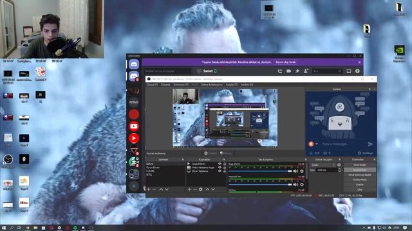Lock the Ekran Yakalama source
The width and height of the screenshot is (412, 231).
point(225,171)
